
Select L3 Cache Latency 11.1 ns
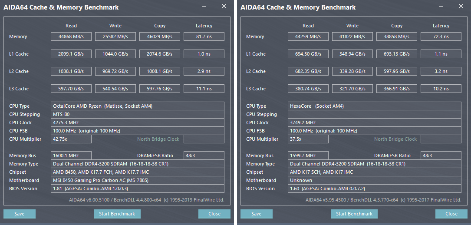point(204,89)
